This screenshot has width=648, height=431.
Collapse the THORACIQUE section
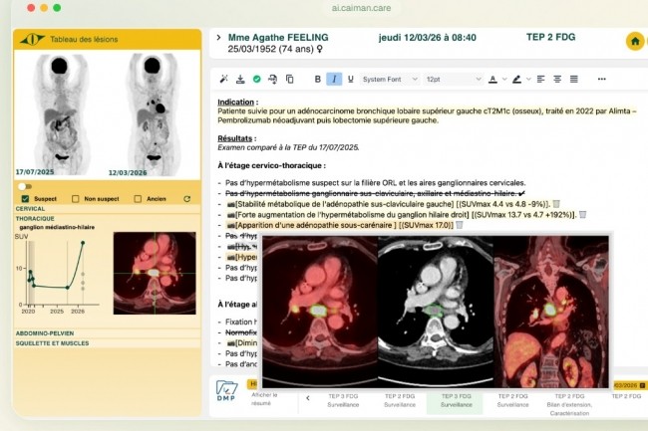(x=107, y=219)
